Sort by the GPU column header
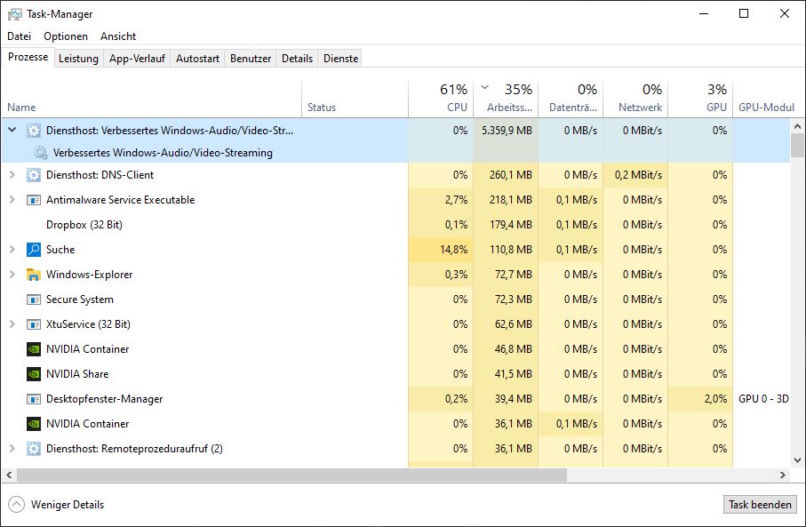The image size is (806, 527). coord(700,100)
